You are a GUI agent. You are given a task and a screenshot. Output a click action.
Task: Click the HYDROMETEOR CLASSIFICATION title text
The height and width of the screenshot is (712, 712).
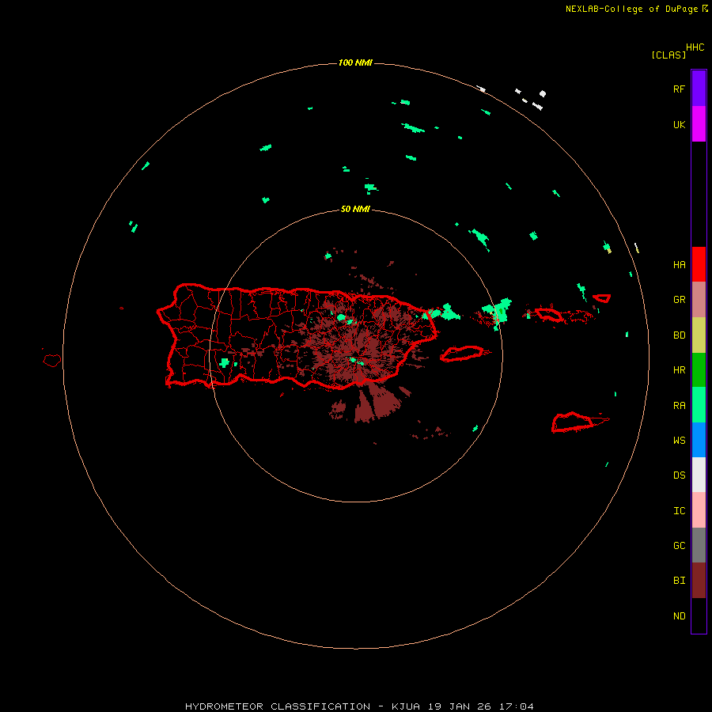click(x=278, y=706)
